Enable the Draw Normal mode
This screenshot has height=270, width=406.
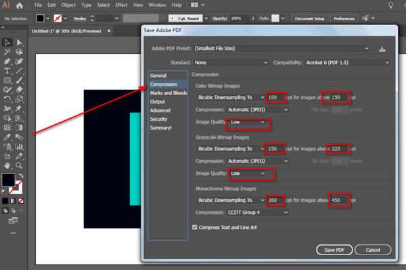pos(5,211)
